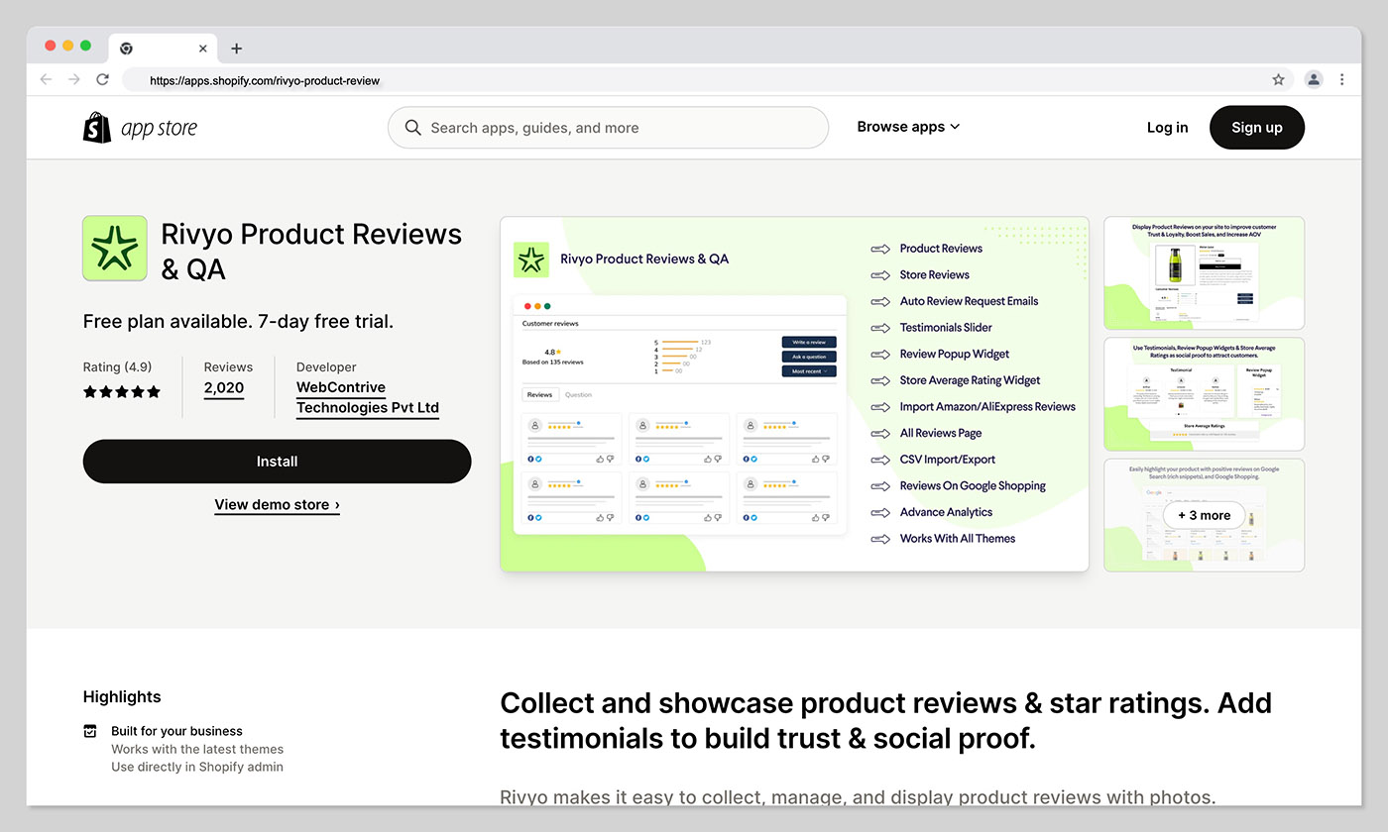Viewport: 1388px width, 832px height.
Task: Open the browser three-dot menu
Action: point(1342,79)
